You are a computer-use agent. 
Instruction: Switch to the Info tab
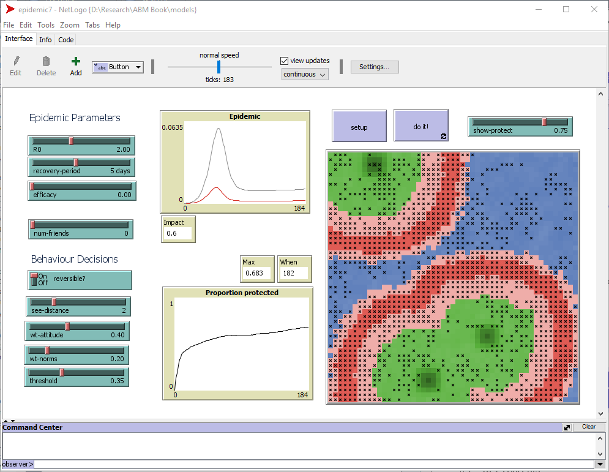(x=45, y=40)
